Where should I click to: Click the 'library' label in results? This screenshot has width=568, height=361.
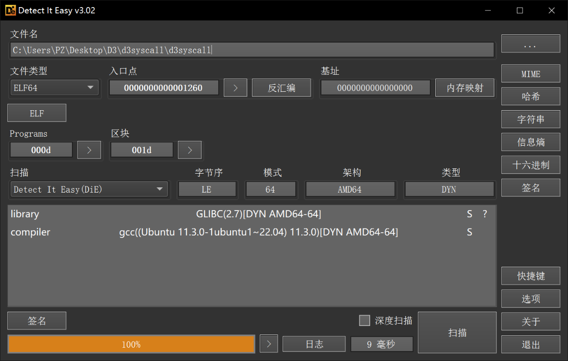(25, 214)
